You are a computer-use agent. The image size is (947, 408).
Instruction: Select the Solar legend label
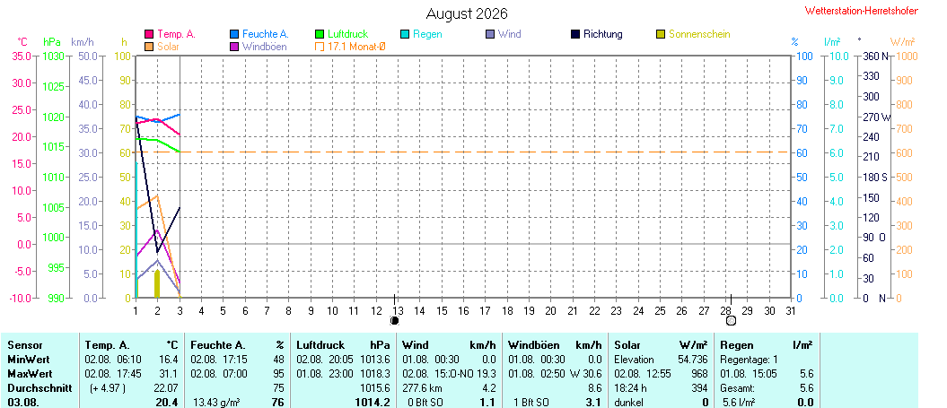(169, 47)
